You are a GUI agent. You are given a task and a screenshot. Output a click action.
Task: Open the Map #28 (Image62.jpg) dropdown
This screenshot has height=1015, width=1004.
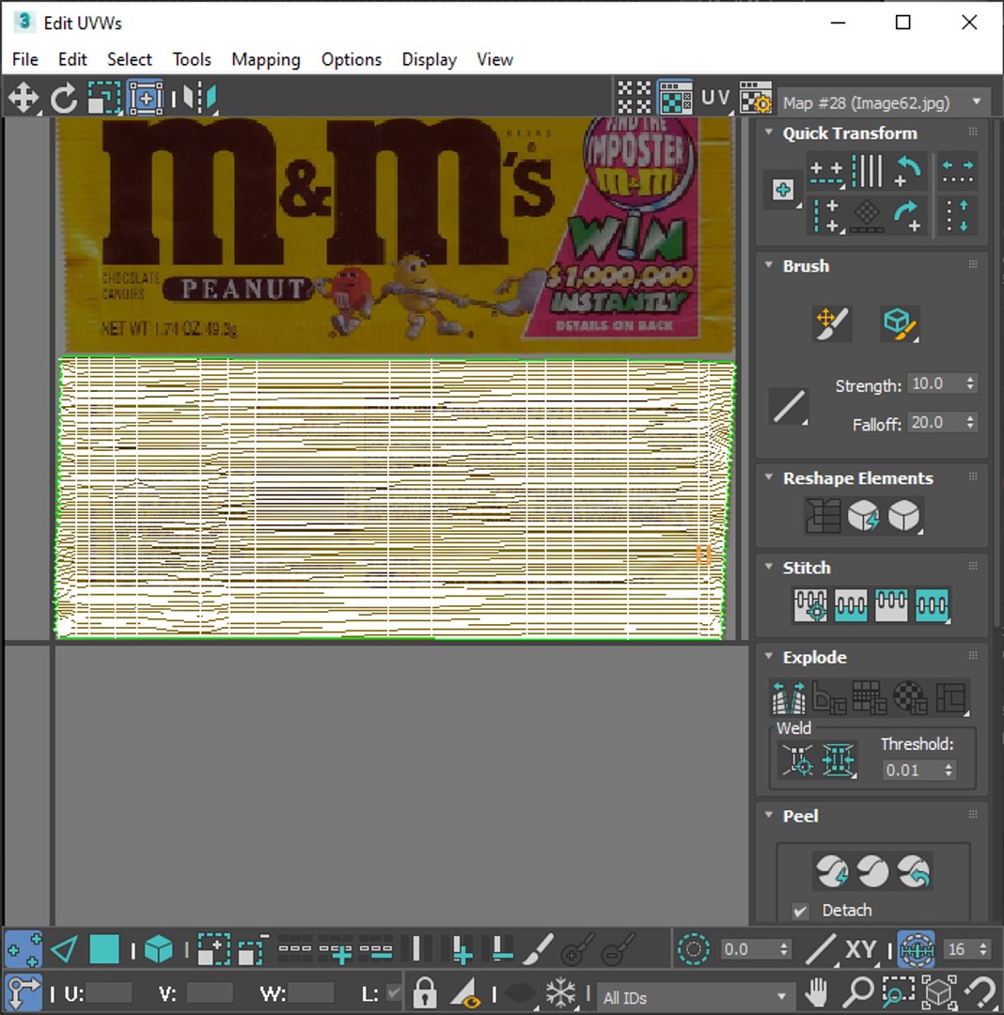click(x=884, y=103)
